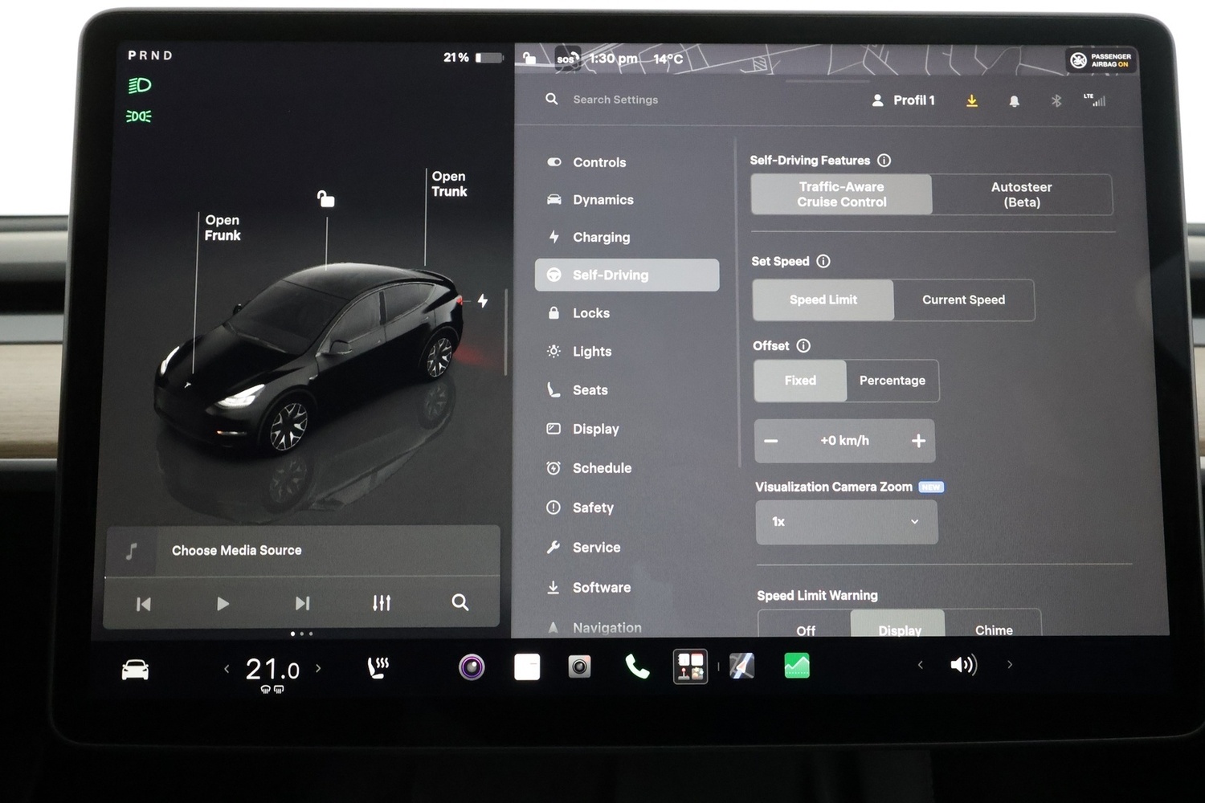Set speed to Current Speed
Image resolution: width=1205 pixels, height=803 pixels.
[x=964, y=300]
